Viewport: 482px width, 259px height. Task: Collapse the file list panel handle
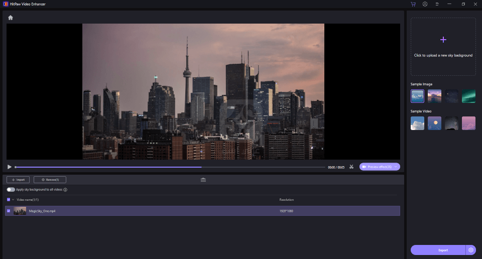pos(203,180)
